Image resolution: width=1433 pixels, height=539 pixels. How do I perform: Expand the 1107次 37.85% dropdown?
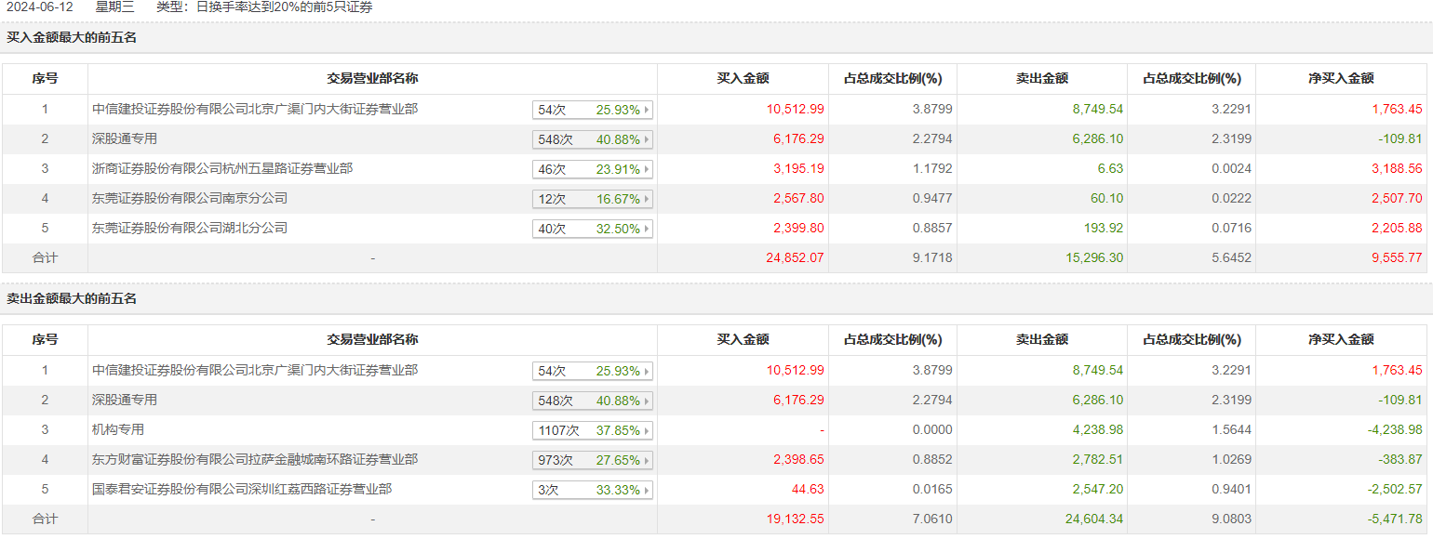tap(592, 430)
